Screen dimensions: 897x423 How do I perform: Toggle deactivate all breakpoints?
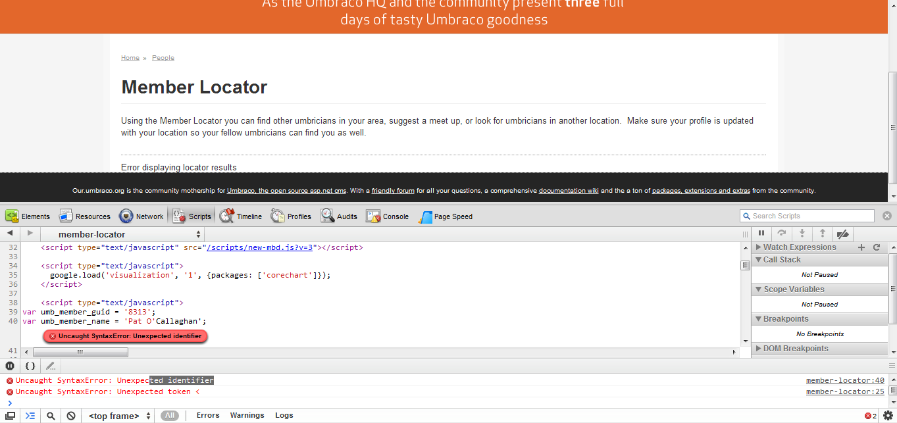coord(843,234)
